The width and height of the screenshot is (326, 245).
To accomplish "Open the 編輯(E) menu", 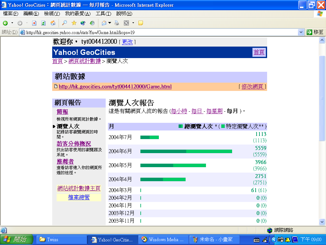I will pyautogui.click(x=31, y=14).
